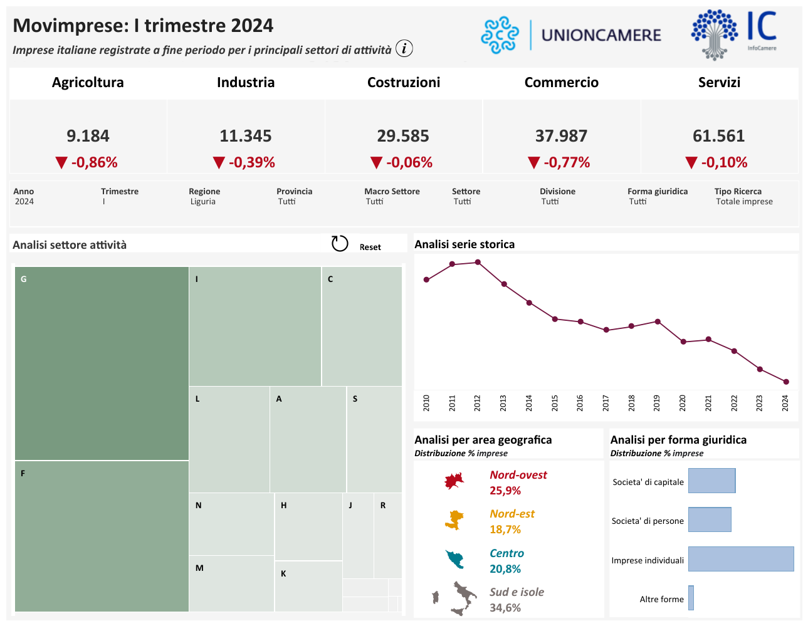Click the info icon beside the subtitle
The image size is (808, 626).
[404, 48]
